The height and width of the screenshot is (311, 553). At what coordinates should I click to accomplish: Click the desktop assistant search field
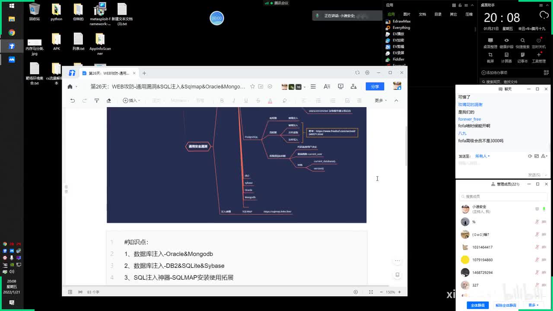(514, 82)
